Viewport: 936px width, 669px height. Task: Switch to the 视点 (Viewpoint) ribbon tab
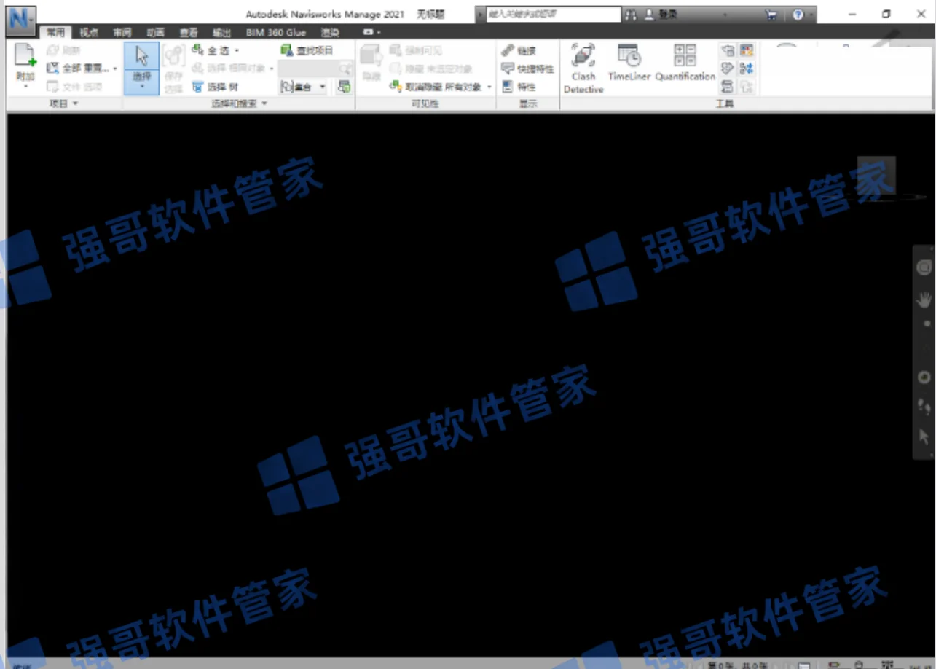[x=89, y=32]
